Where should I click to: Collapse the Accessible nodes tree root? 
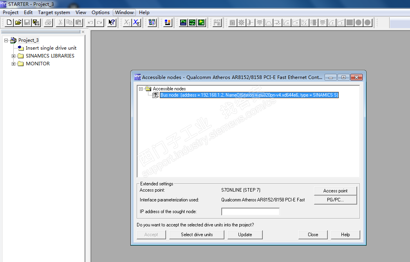pyautogui.click(x=141, y=89)
